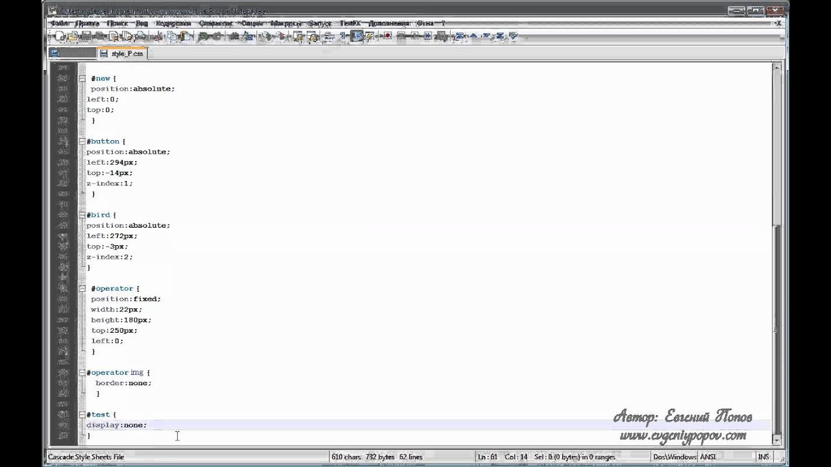Screen dimensions: 831x467
Task: Toggle show all characters icon
Action: [343, 36]
